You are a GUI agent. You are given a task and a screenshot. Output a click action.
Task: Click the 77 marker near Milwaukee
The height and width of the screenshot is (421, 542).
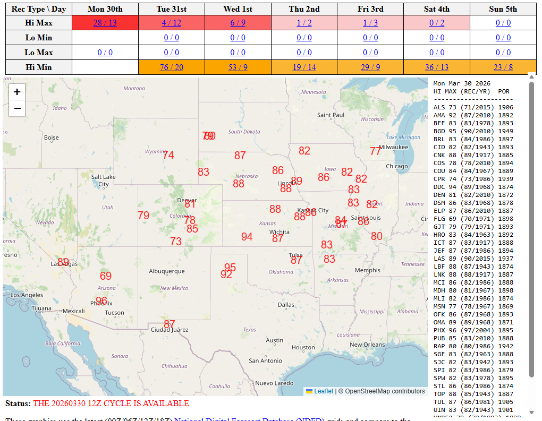[375, 151]
